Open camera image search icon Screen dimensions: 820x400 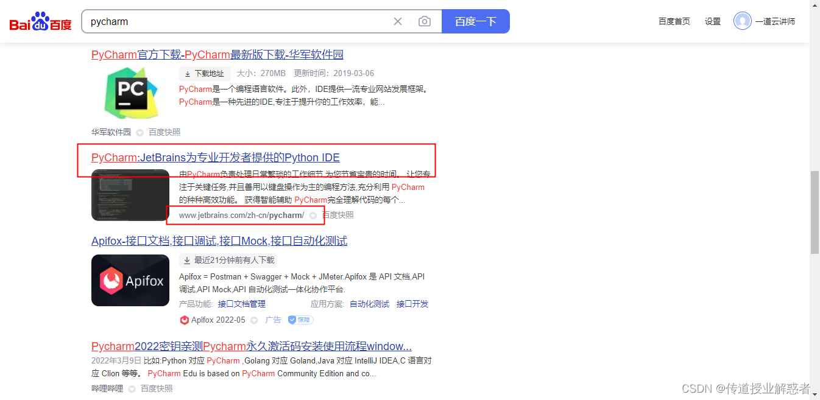pyautogui.click(x=425, y=21)
